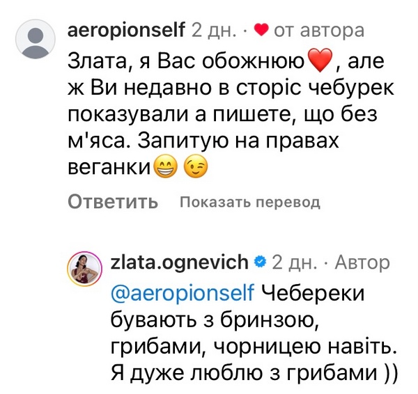This screenshot has height=394, width=418.
Task: Open zlata.ognevich's profile photo
Action: (x=82, y=268)
